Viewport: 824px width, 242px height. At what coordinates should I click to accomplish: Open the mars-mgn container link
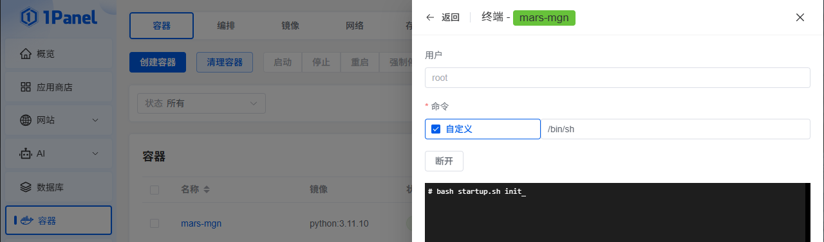tap(201, 223)
